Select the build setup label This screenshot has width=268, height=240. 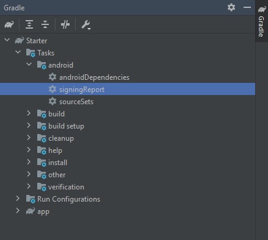point(66,126)
